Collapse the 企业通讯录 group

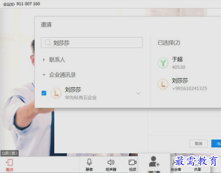pyautogui.click(x=44, y=75)
